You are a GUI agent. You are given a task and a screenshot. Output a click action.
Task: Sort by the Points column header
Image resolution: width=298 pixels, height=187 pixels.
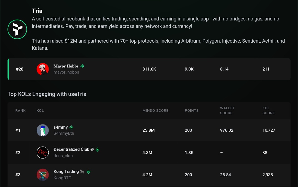point(191,111)
